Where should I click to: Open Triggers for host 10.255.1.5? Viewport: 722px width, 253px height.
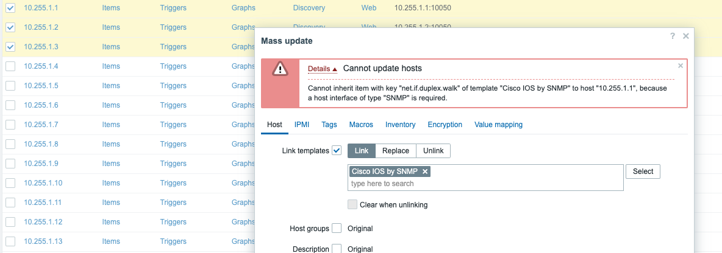[173, 85]
